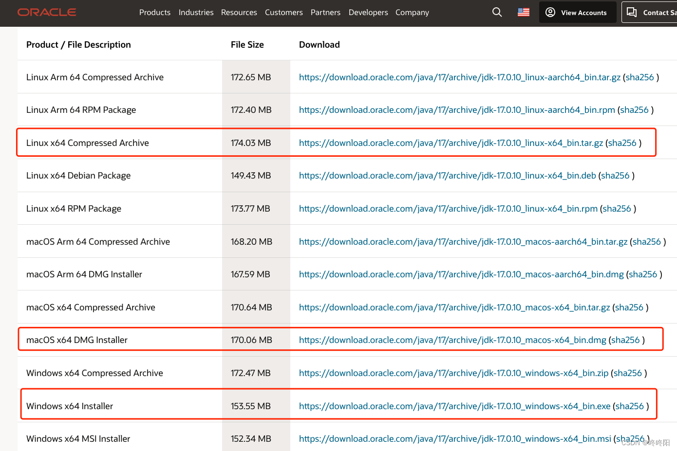Image resolution: width=677 pixels, height=451 pixels.
Task: Select the macOS Arm 64 Compressed Archive label
Action: tap(98, 242)
